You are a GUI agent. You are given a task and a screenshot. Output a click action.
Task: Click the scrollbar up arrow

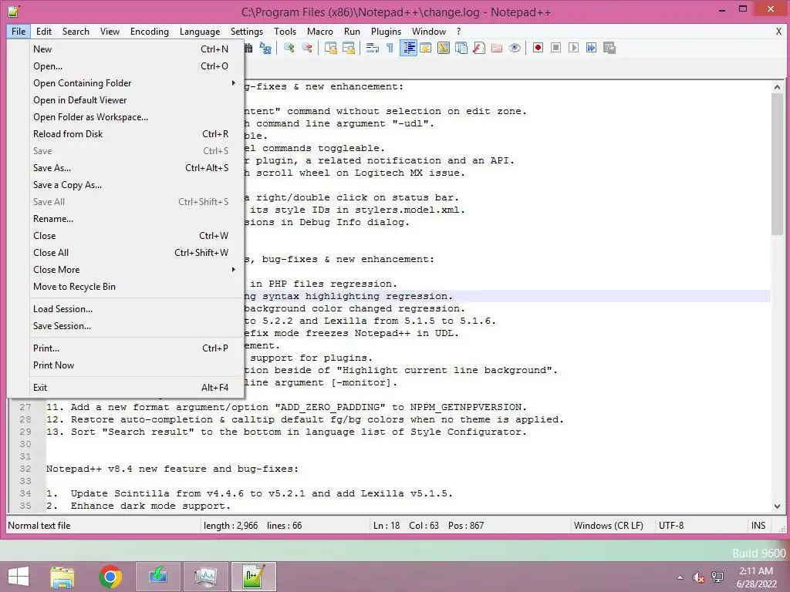(777, 87)
